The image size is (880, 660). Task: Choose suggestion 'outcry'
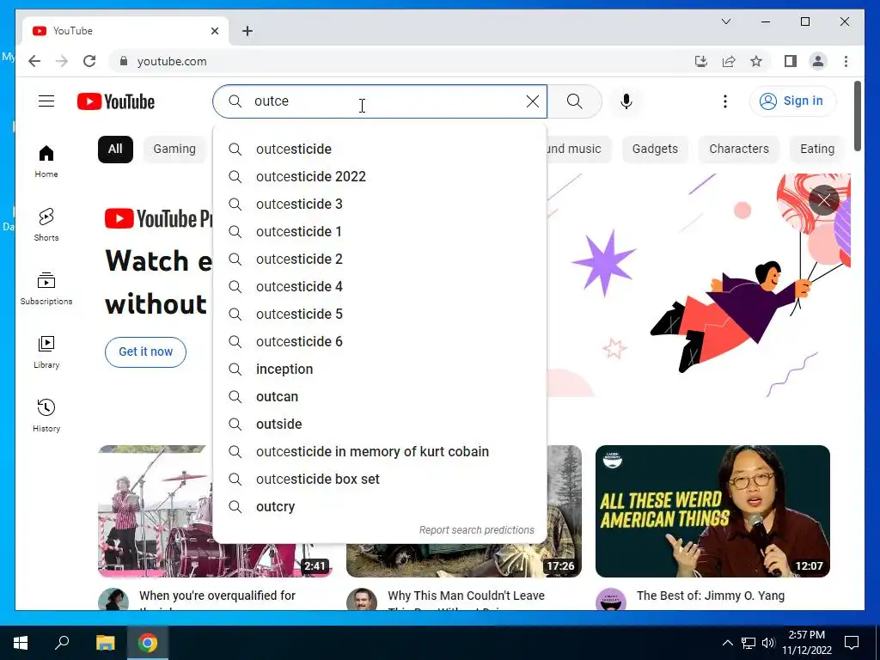point(379,506)
